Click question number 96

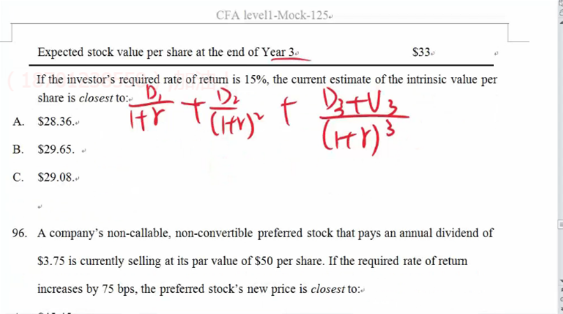20,233
